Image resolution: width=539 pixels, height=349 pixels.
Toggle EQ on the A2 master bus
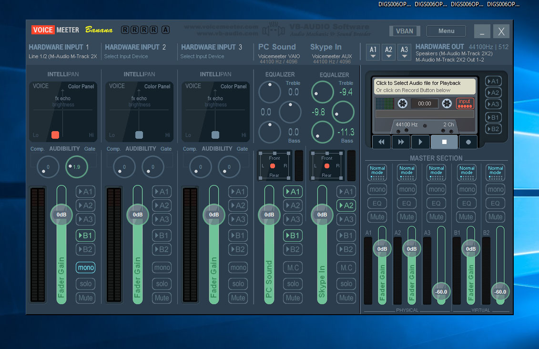(407, 203)
